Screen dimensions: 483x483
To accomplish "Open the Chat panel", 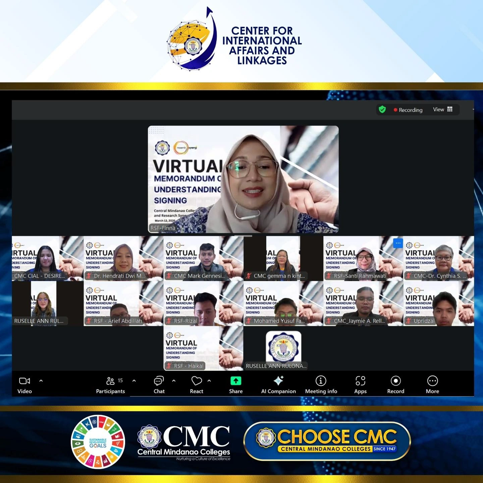I will pyautogui.click(x=159, y=381).
